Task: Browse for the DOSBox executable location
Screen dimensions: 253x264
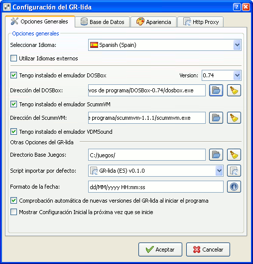Action: pyautogui.click(x=216, y=90)
